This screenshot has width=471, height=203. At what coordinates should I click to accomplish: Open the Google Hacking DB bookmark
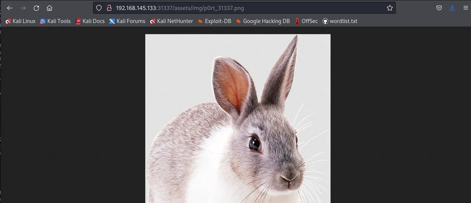pyautogui.click(x=263, y=21)
